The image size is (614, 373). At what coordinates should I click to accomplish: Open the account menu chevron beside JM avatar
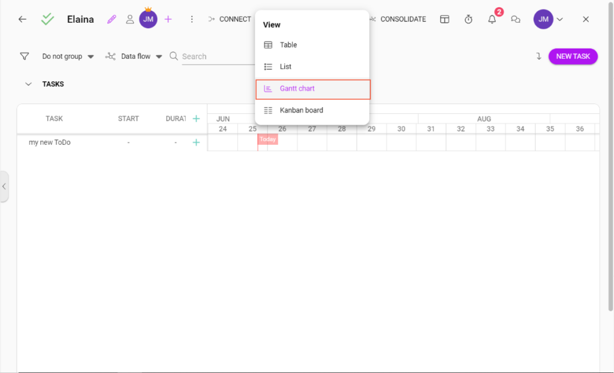[559, 19]
